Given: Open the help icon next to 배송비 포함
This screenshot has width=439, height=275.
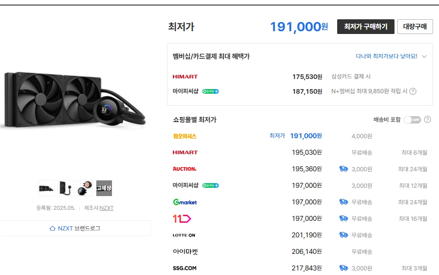Looking at the screenshot, I should coord(428,120).
